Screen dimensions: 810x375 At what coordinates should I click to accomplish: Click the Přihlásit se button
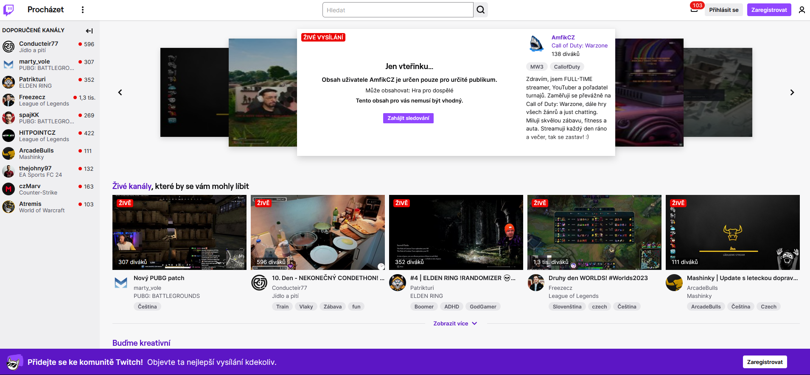click(723, 10)
